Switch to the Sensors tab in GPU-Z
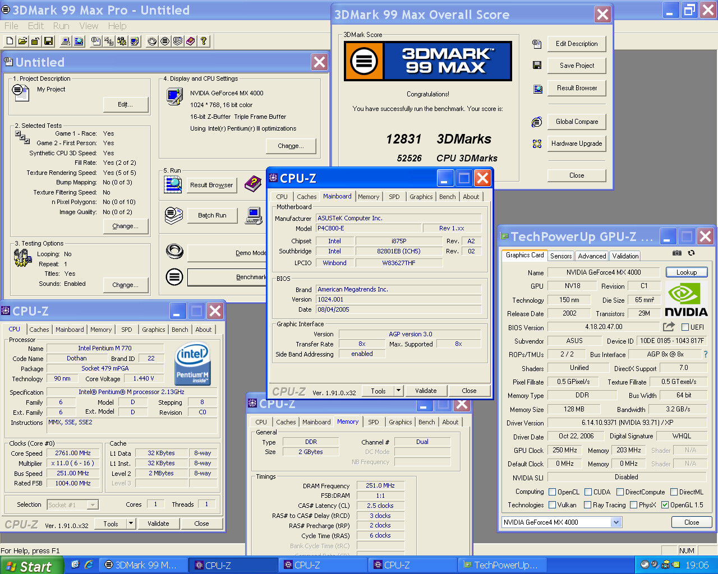The width and height of the screenshot is (718, 574). [x=561, y=256]
